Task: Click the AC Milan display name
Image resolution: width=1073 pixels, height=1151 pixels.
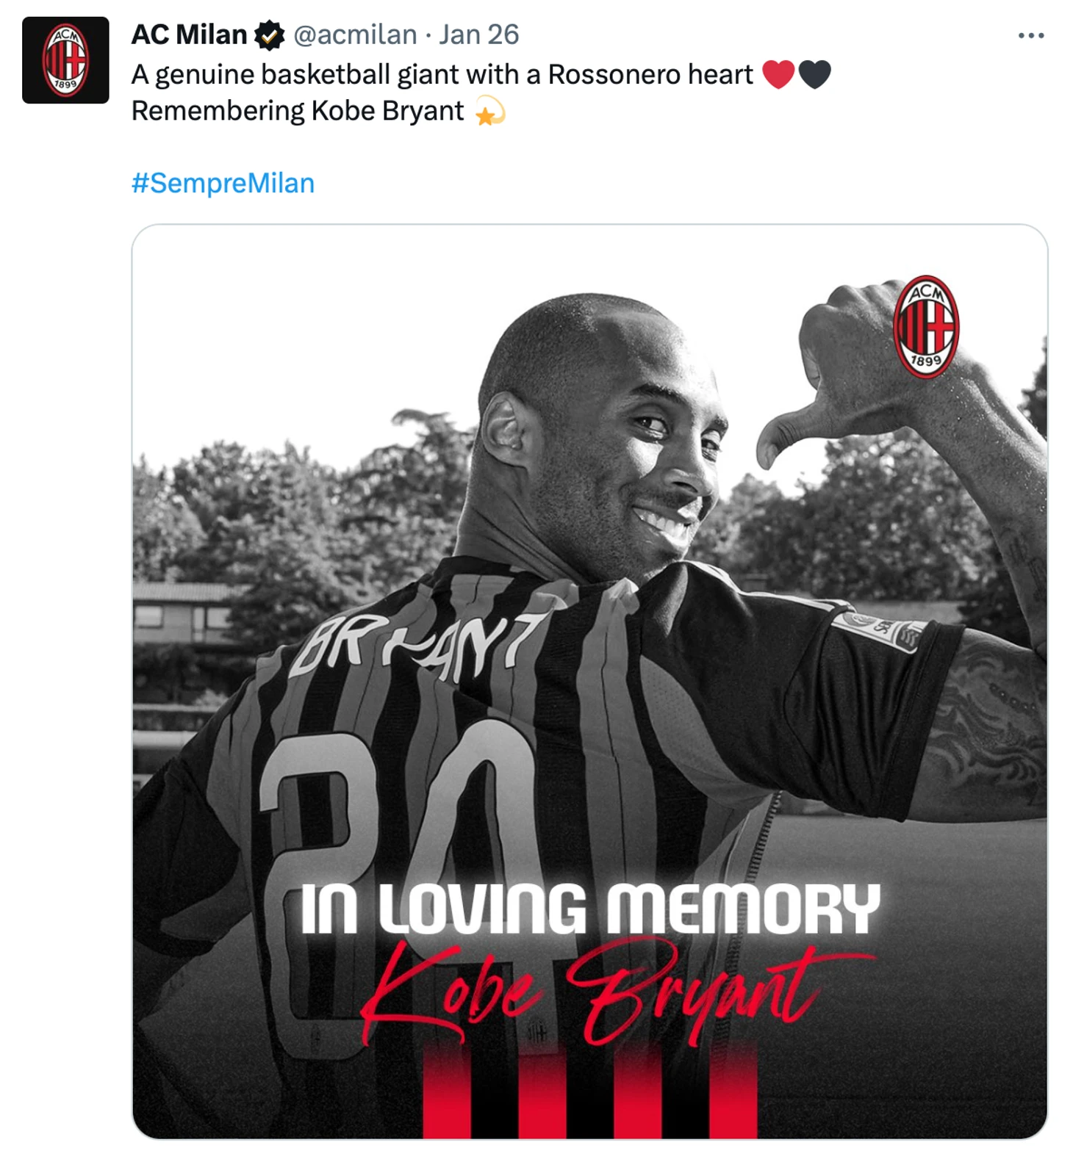Action: pos(189,35)
